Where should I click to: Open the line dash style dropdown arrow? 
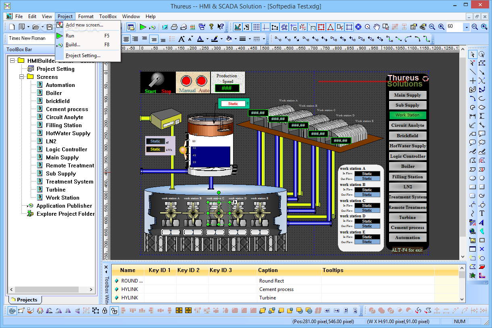pyautogui.click(x=264, y=39)
